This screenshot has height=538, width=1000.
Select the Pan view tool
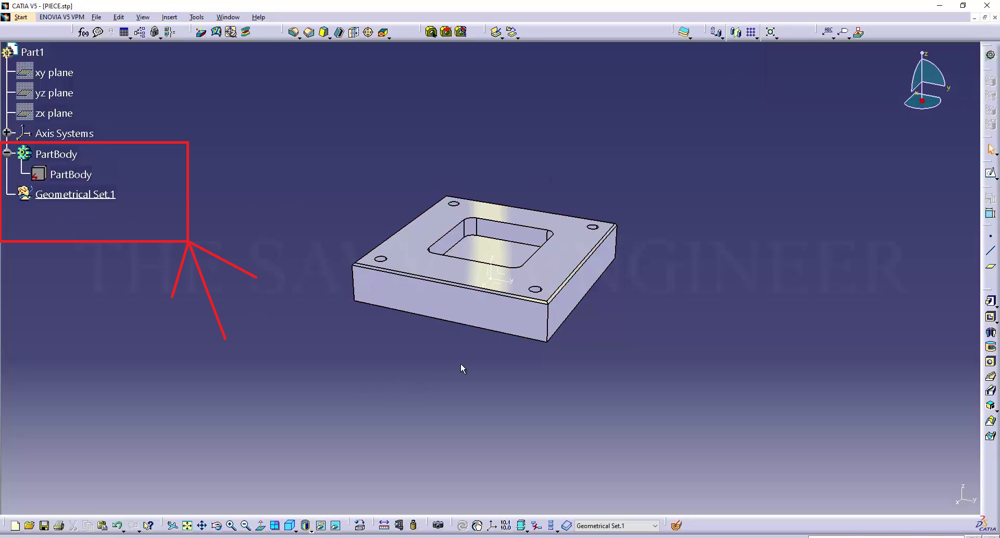[x=202, y=526]
